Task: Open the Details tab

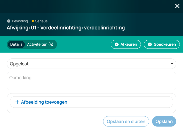Action: 16,44
